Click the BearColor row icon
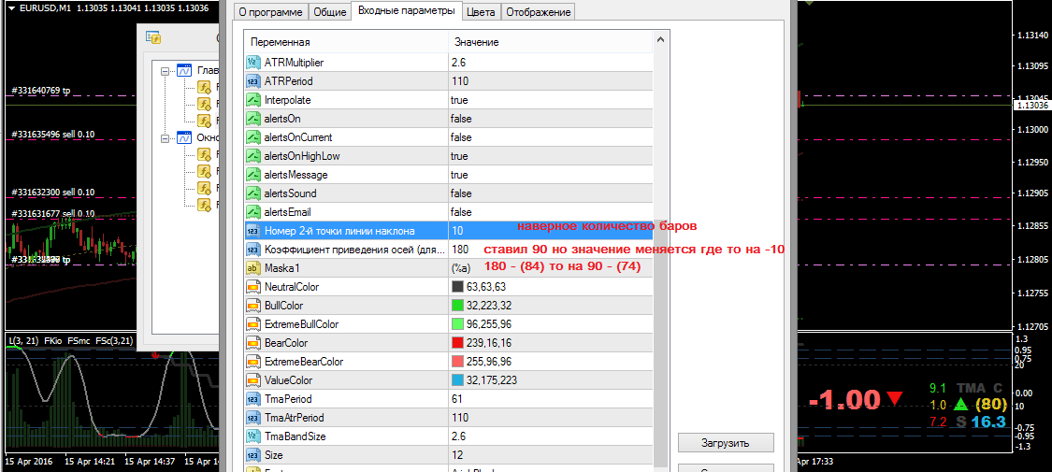The image size is (1052, 472). click(252, 343)
